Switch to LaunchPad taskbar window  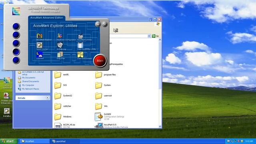click(x=65, y=141)
